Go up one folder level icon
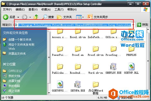Image resolution: width=151 pixels, height=101 pixels. [36, 17]
